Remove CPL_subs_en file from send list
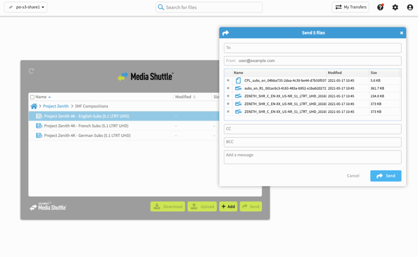The height and width of the screenshot is (257, 418). click(228, 80)
